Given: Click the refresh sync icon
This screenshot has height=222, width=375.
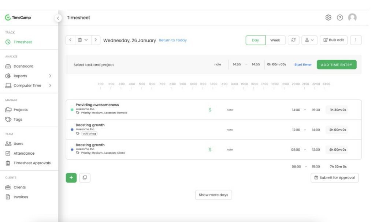Looking at the screenshot, I should (293, 40).
